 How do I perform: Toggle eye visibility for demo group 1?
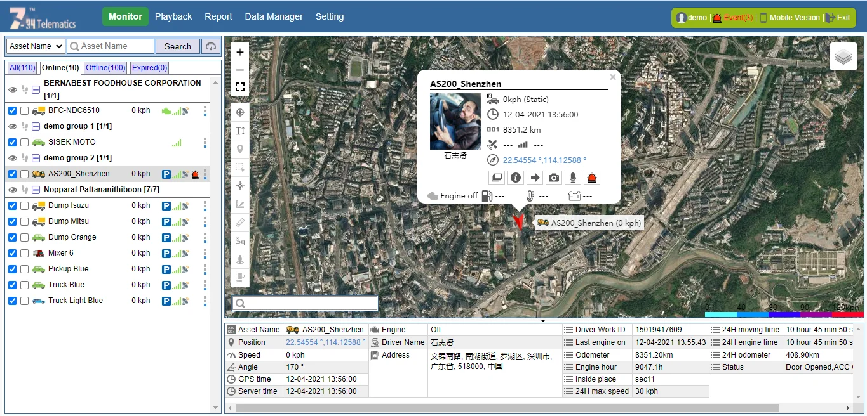pos(13,126)
